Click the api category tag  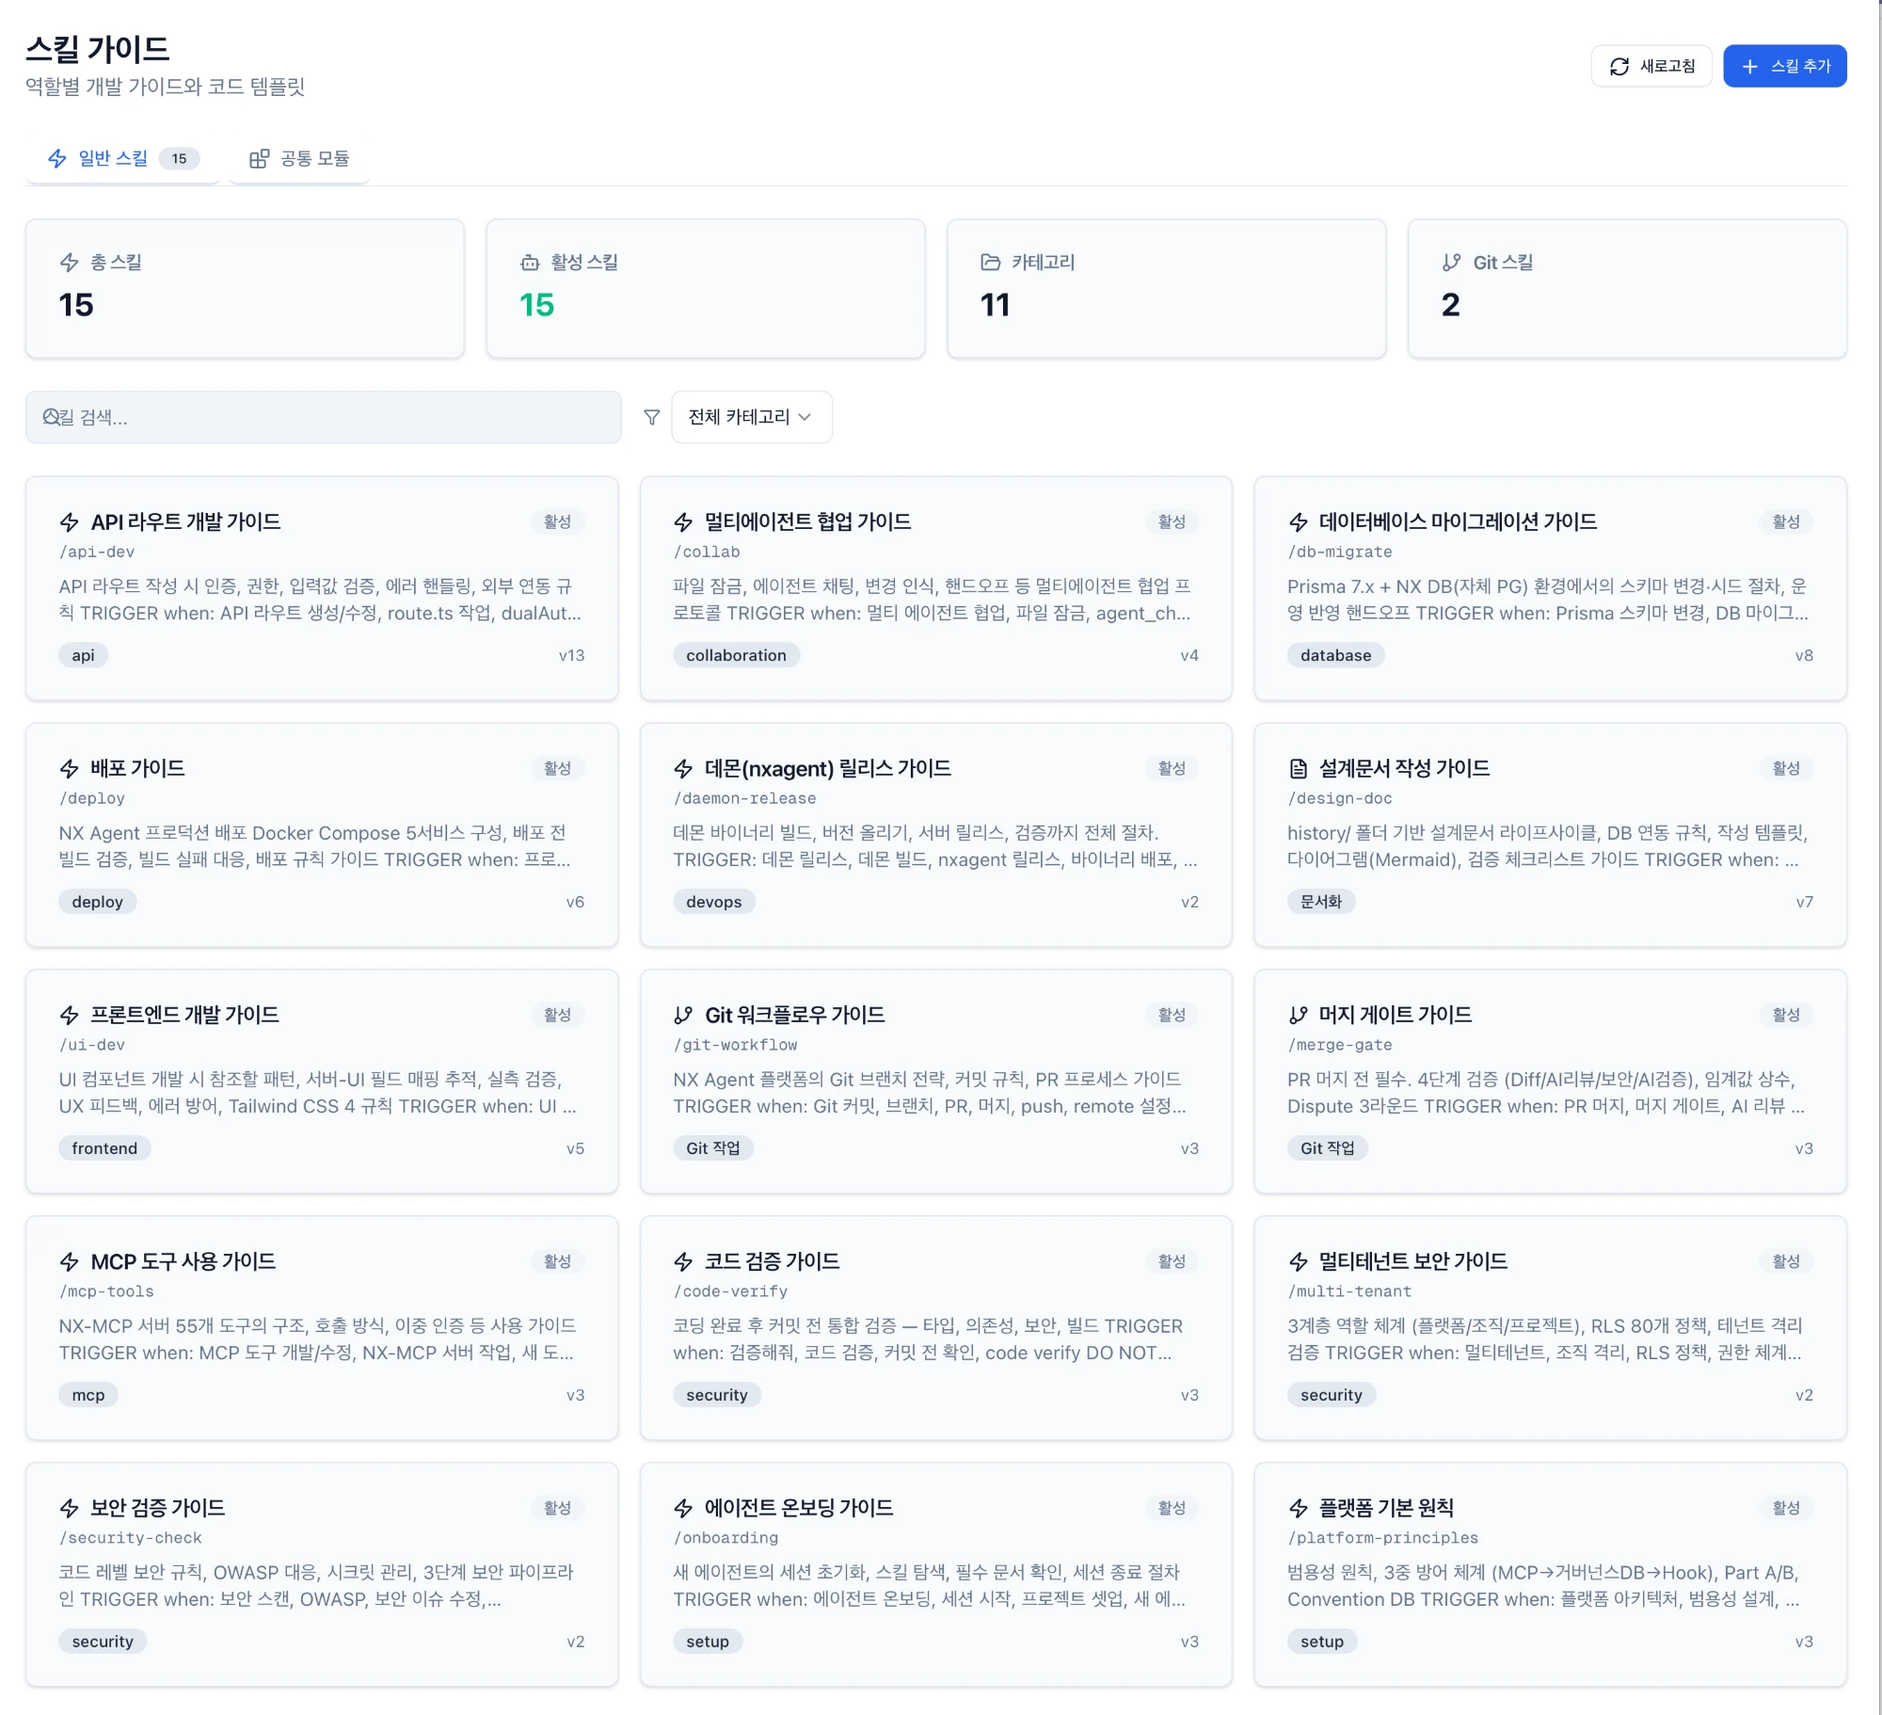83,655
